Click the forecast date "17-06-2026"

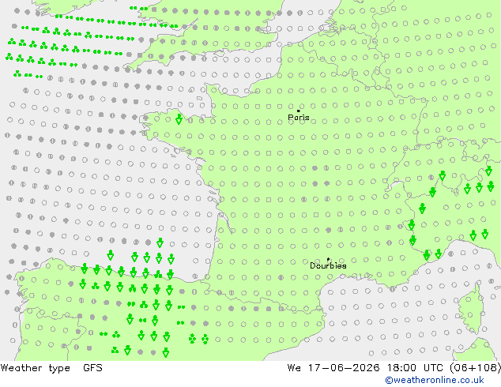(x=344, y=368)
